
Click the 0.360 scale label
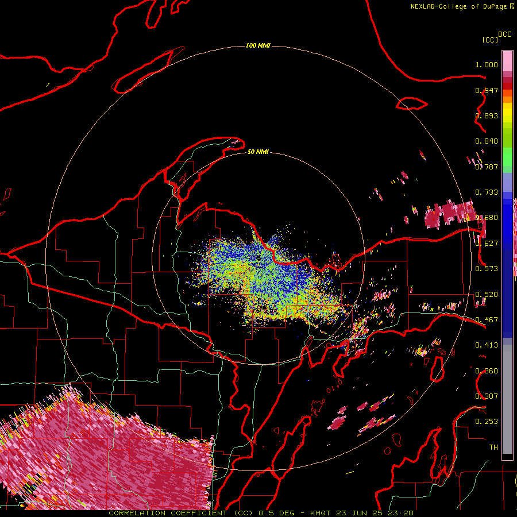coord(487,371)
